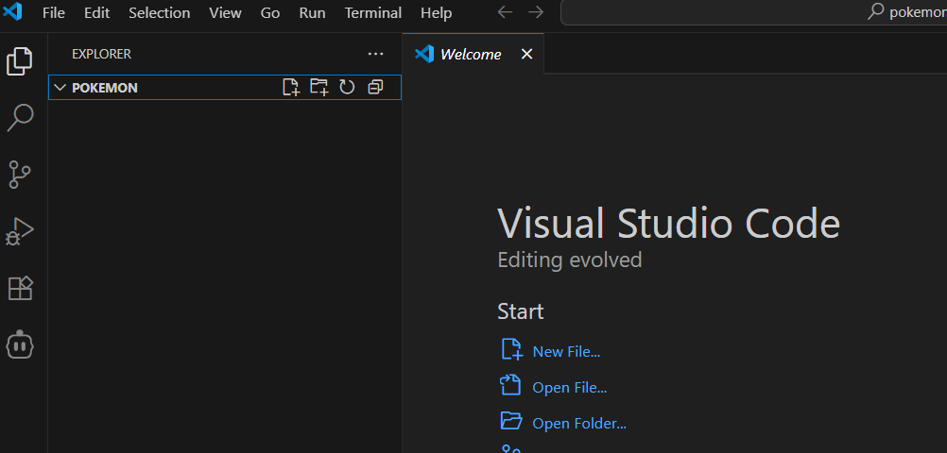Viewport: 947px width, 453px height.
Task: Open the Terminal menu
Action: click(373, 12)
